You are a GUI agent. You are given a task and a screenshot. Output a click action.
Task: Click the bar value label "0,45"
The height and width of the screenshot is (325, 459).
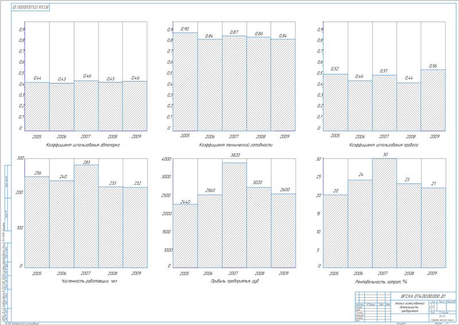[111, 79]
